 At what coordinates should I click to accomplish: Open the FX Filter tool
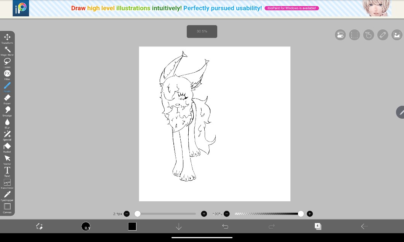click(7, 73)
